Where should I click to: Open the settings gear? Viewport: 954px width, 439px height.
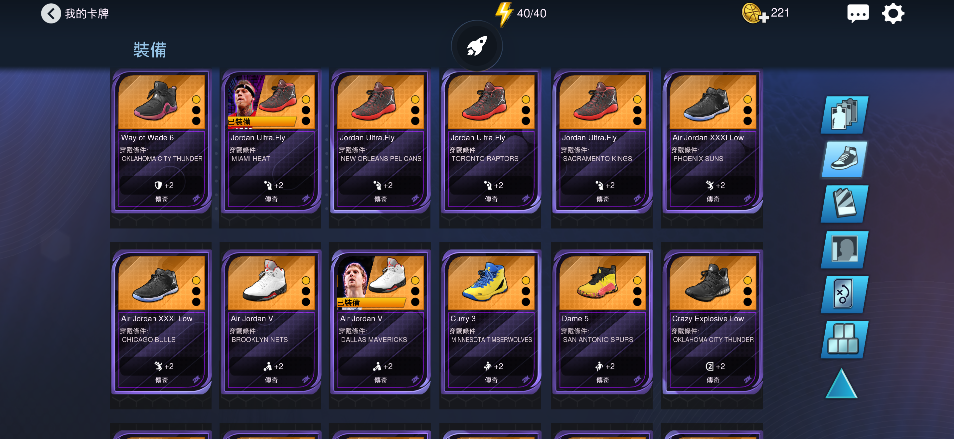(x=893, y=13)
